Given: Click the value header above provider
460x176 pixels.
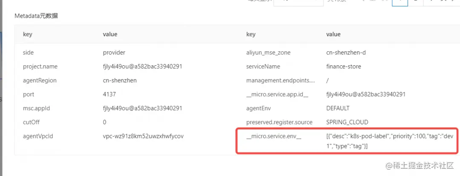Looking at the screenshot, I should click(x=110, y=34).
